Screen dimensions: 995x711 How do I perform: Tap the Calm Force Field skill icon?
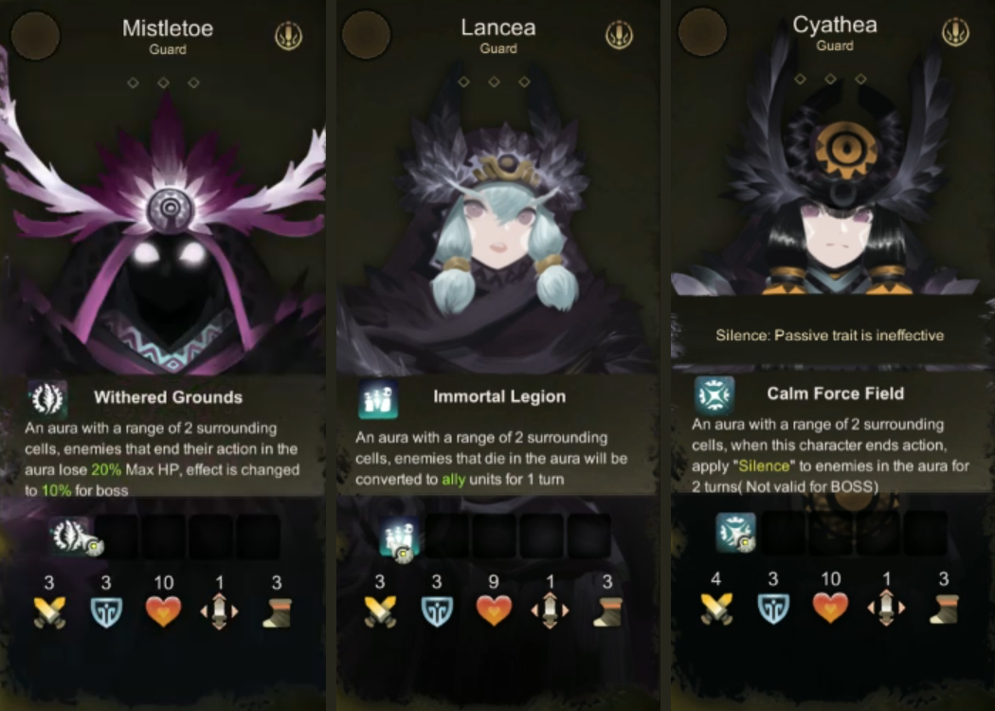[x=714, y=395]
